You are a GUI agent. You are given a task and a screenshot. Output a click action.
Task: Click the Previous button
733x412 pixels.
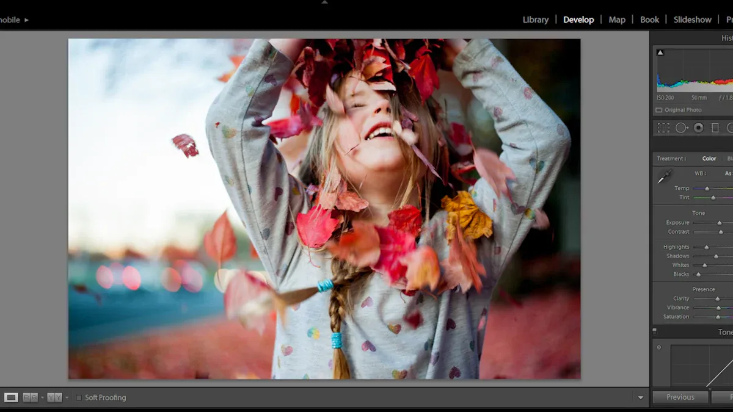tap(680, 397)
